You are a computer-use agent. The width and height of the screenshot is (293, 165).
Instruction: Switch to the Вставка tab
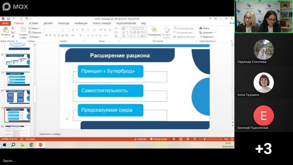pos(33,23)
